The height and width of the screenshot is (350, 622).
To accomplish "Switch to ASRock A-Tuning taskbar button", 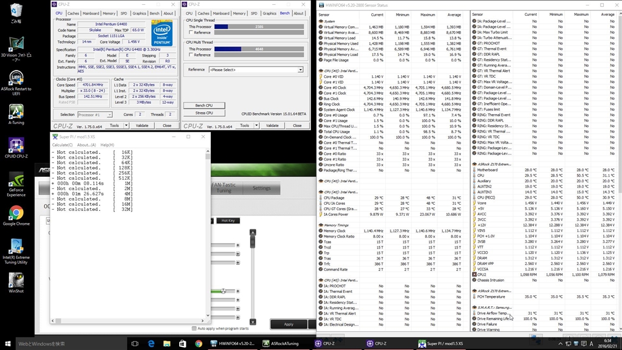I will (x=285, y=344).
